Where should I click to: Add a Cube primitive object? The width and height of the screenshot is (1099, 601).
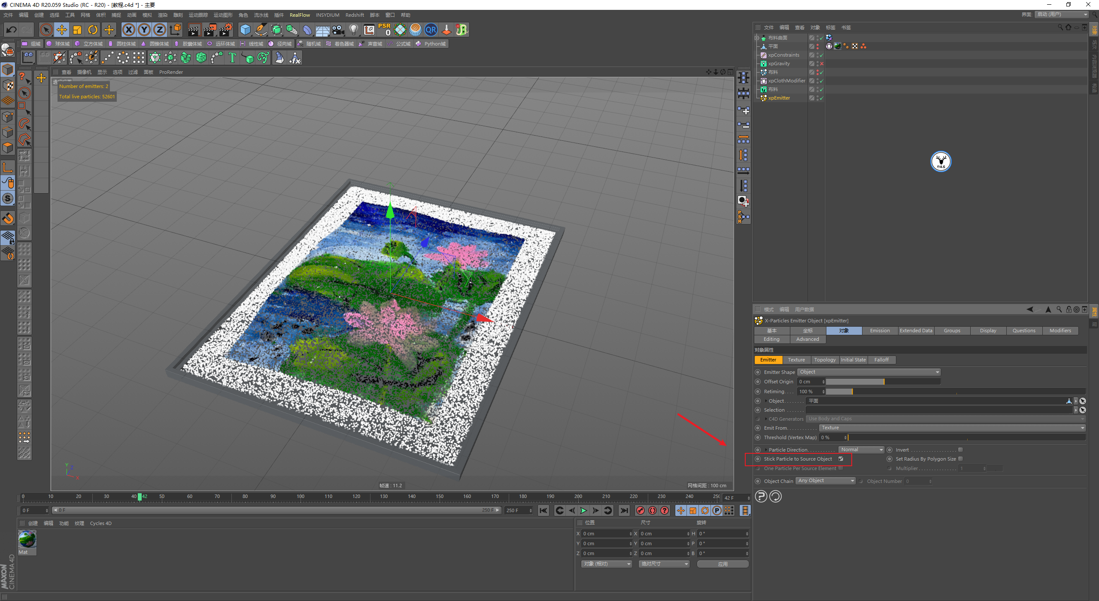[x=245, y=30]
